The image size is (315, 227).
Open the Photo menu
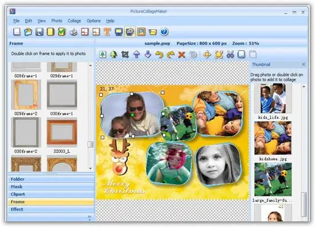pos(57,21)
